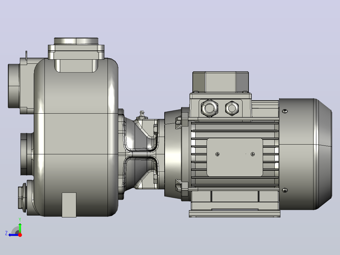Select the motor terminal box cover on top

[x=220, y=82]
